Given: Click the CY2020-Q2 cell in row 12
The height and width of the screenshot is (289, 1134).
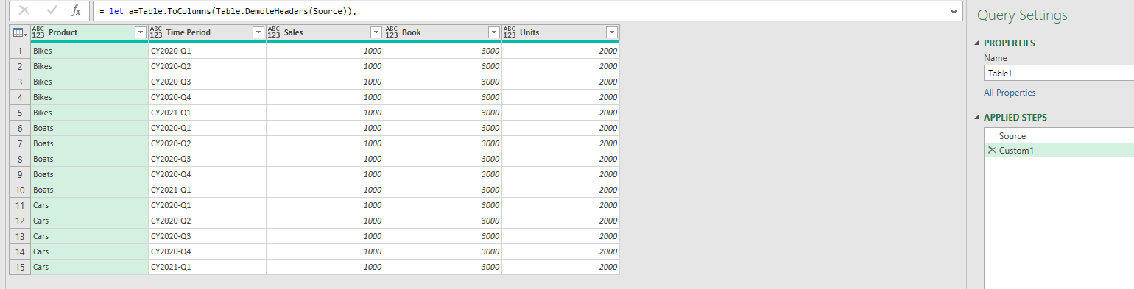Looking at the screenshot, I should point(207,221).
